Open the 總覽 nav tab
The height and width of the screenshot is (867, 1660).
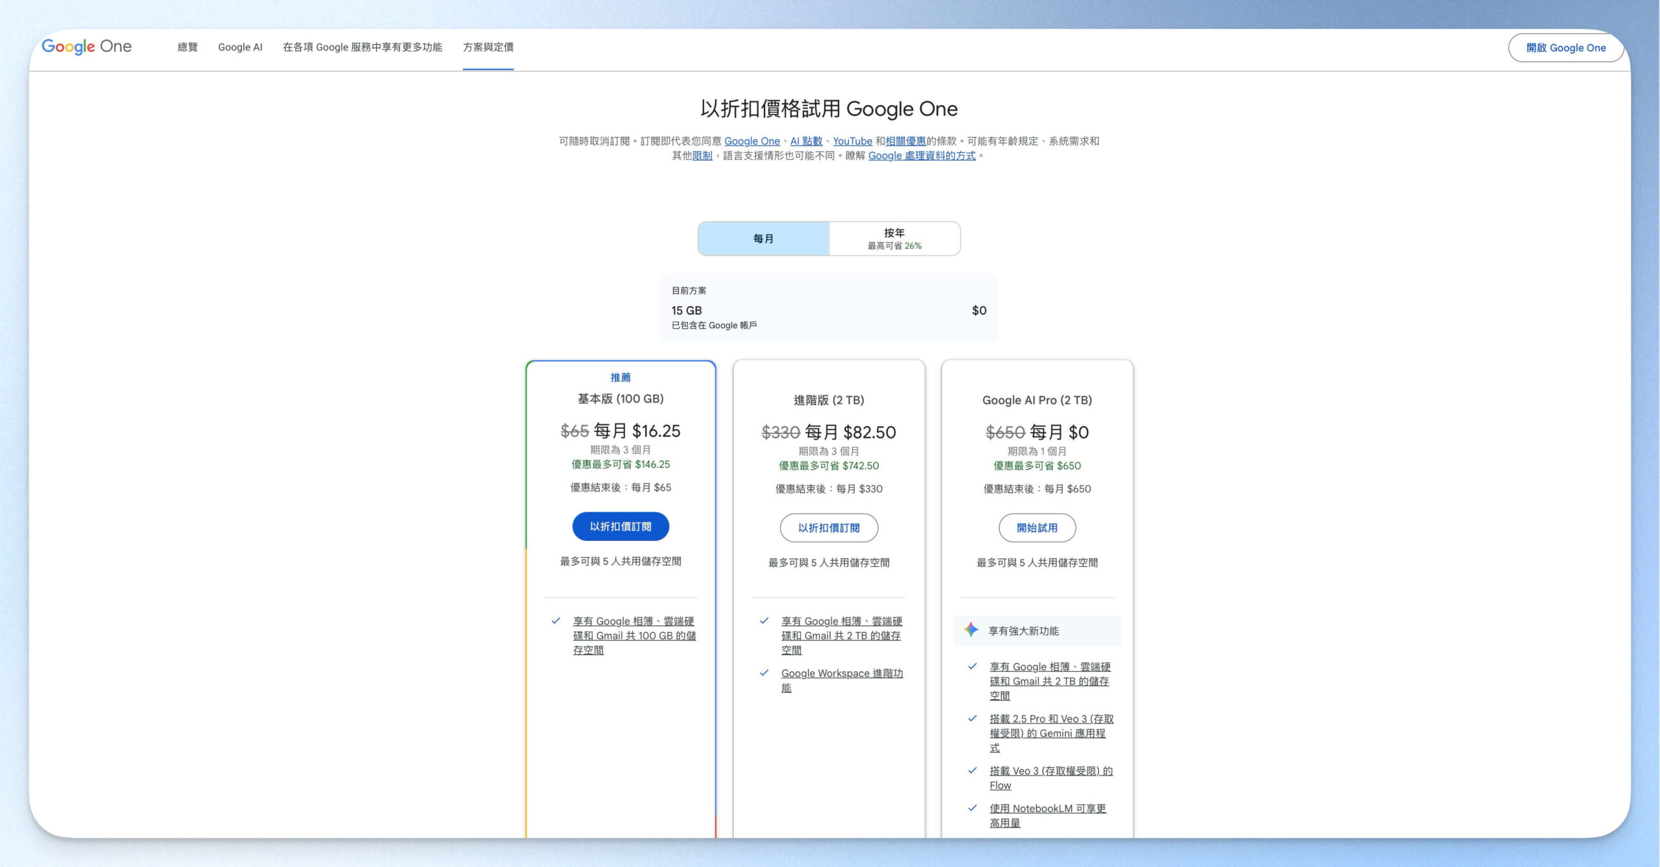click(187, 47)
